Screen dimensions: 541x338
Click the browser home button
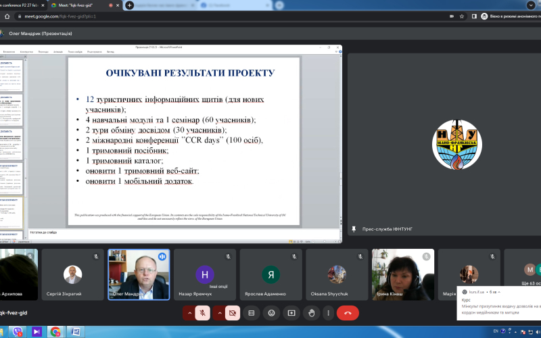7,16
